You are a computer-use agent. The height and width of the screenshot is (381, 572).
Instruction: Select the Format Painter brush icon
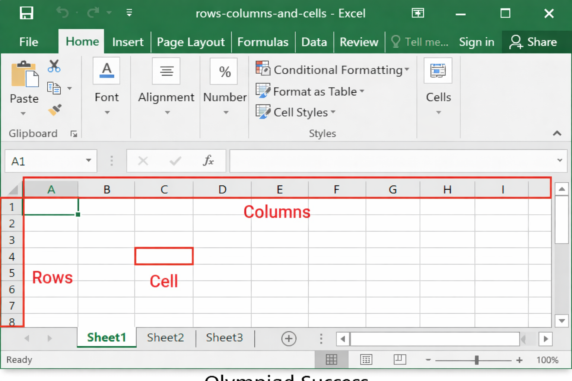pyautogui.click(x=55, y=111)
